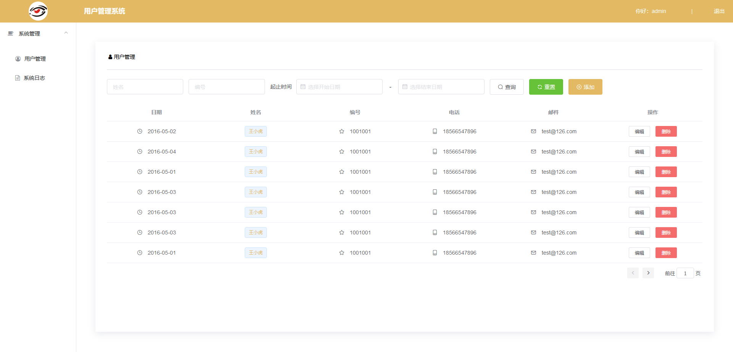Viewport: 733px width, 352px height.
Task: Click the mail icon in the 2016-05-02 row
Action: tap(533, 131)
